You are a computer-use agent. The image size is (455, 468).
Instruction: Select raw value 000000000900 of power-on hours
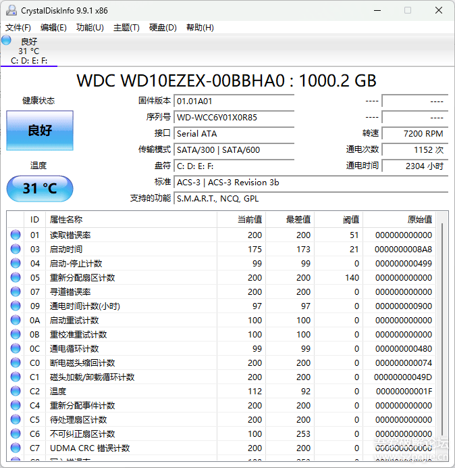click(404, 306)
